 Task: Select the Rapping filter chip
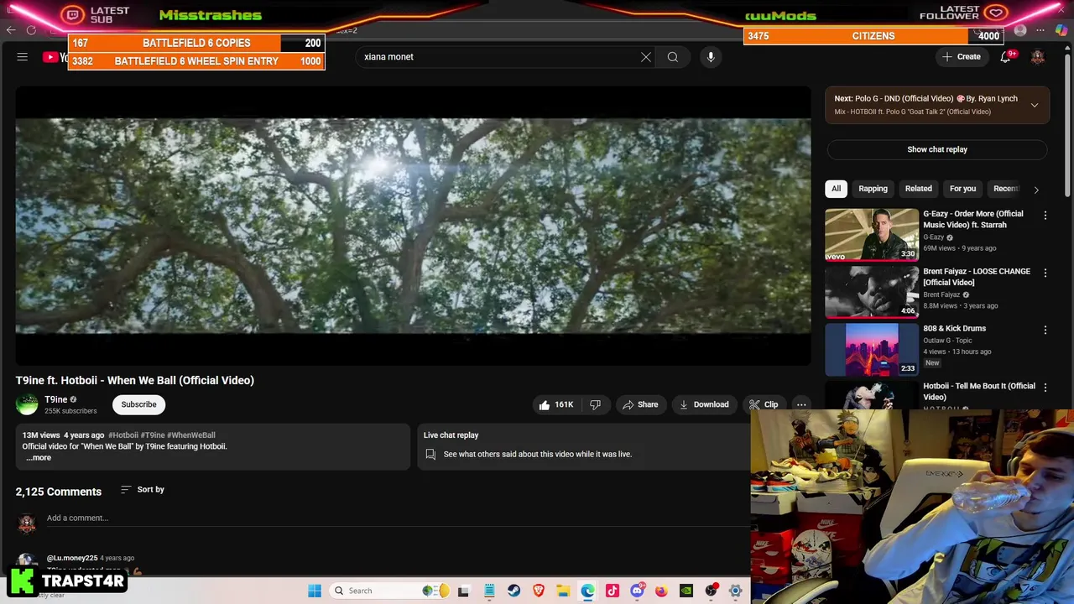click(873, 189)
